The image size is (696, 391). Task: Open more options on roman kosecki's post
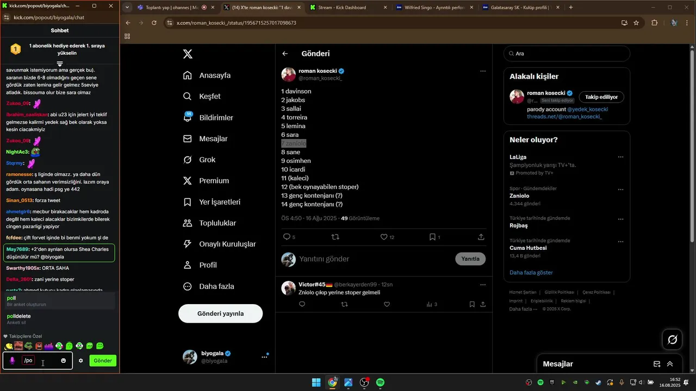coord(483,71)
